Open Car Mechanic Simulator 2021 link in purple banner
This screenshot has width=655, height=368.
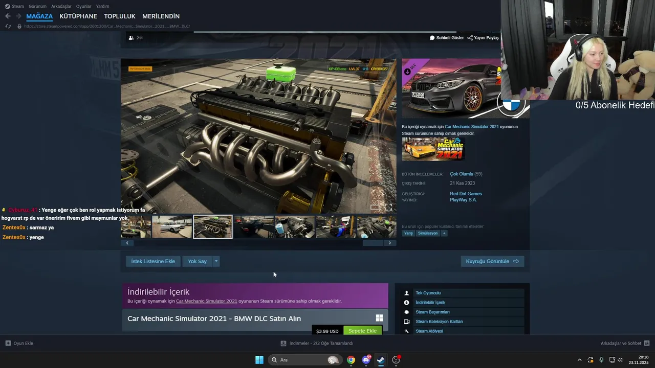(207, 301)
